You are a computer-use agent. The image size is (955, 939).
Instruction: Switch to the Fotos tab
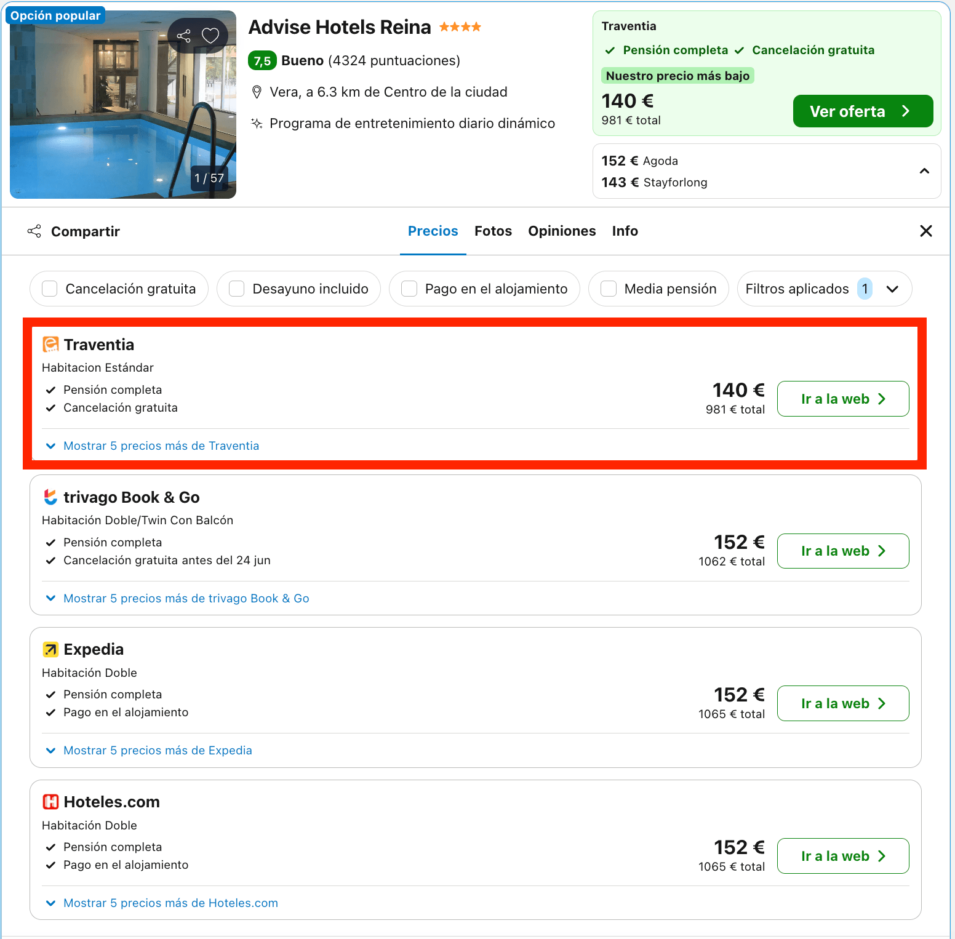point(493,231)
